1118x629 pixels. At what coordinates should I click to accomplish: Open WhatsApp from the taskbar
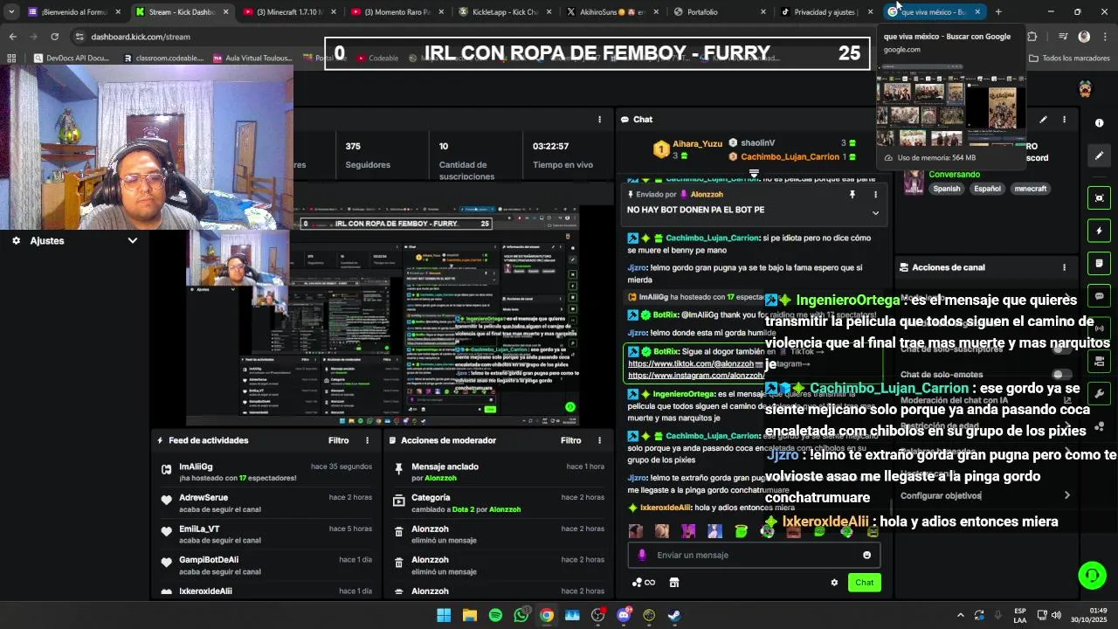[x=521, y=615]
